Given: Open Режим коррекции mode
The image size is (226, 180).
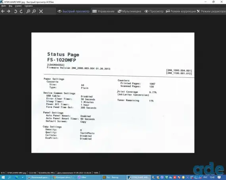Looking at the screenshot, I should pyautogui.click(x=181, y=11).
